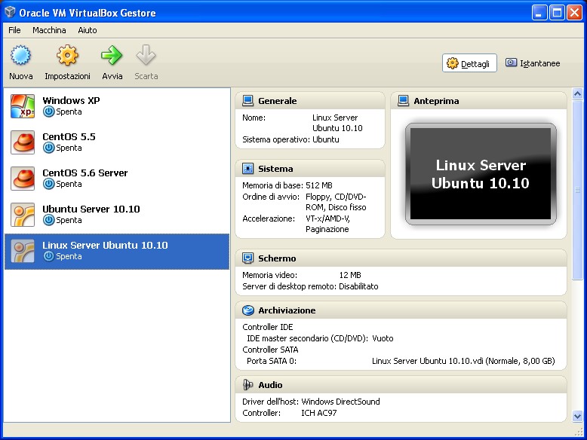Screen dimensions: 587x440
Task: Click power state icon under CentOS 5.5
Action: click(49, 148)
